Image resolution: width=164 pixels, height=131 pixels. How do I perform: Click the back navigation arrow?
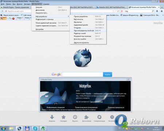3,11
